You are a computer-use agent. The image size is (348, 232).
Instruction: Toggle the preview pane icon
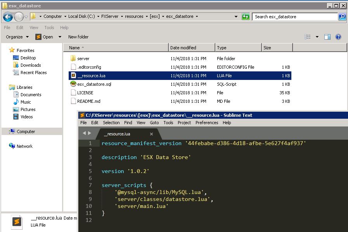[x=327, y=37]
